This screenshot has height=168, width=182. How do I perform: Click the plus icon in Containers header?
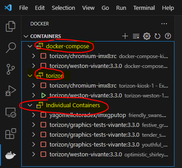tap(125, 36)
